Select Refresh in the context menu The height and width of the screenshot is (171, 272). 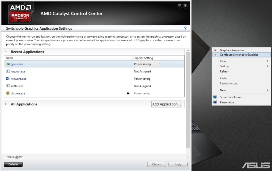(224, 71)
